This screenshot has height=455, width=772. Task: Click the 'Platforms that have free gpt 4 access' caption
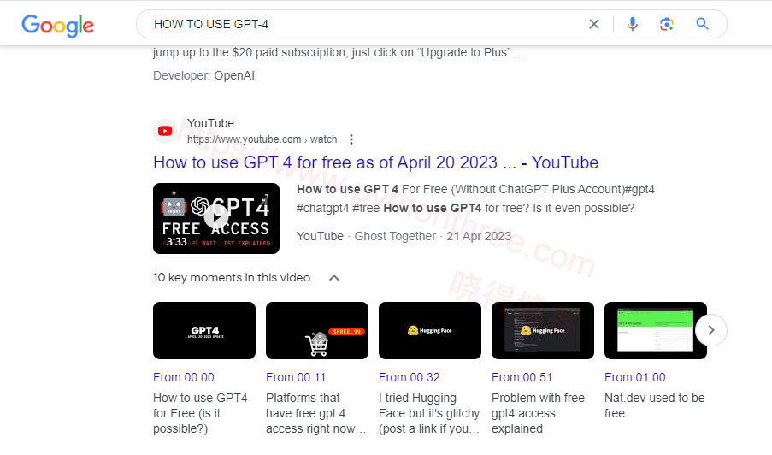point(316,413)
